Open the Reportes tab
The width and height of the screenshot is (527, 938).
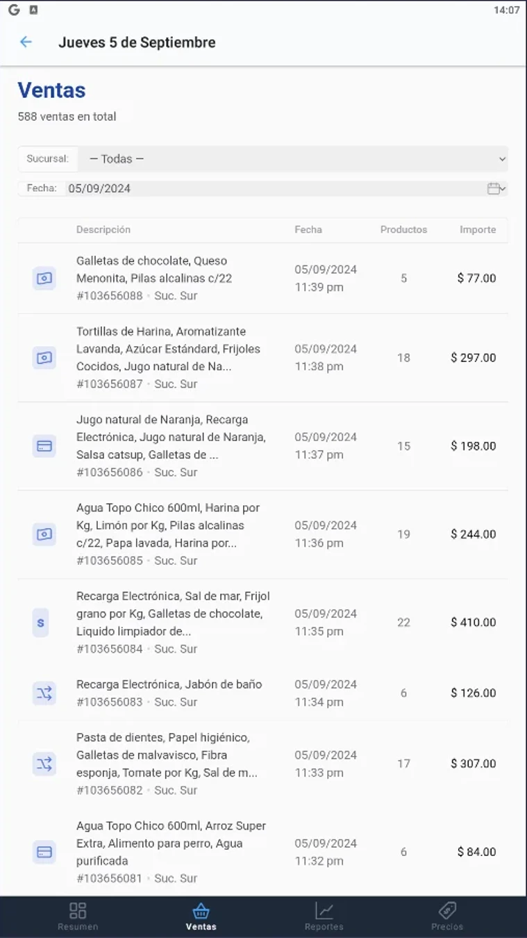coord(324,916)
